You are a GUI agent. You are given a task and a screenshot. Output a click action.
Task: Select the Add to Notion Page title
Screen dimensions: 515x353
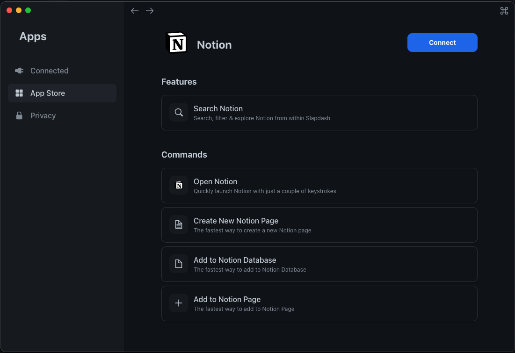pos(227,300)
